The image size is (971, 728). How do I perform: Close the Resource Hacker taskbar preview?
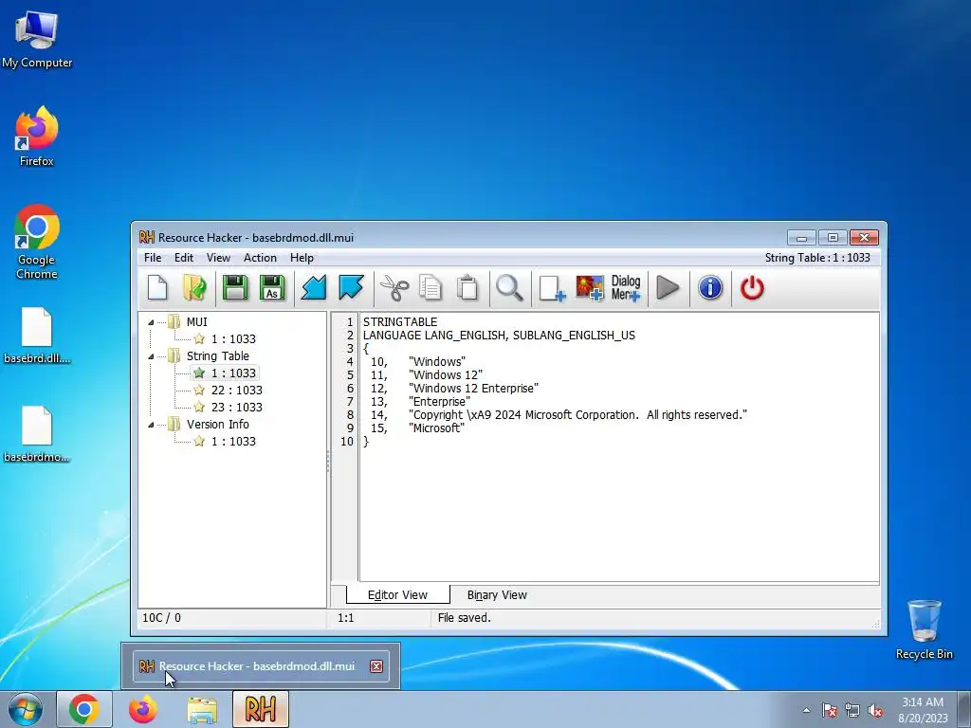[376, 666]
